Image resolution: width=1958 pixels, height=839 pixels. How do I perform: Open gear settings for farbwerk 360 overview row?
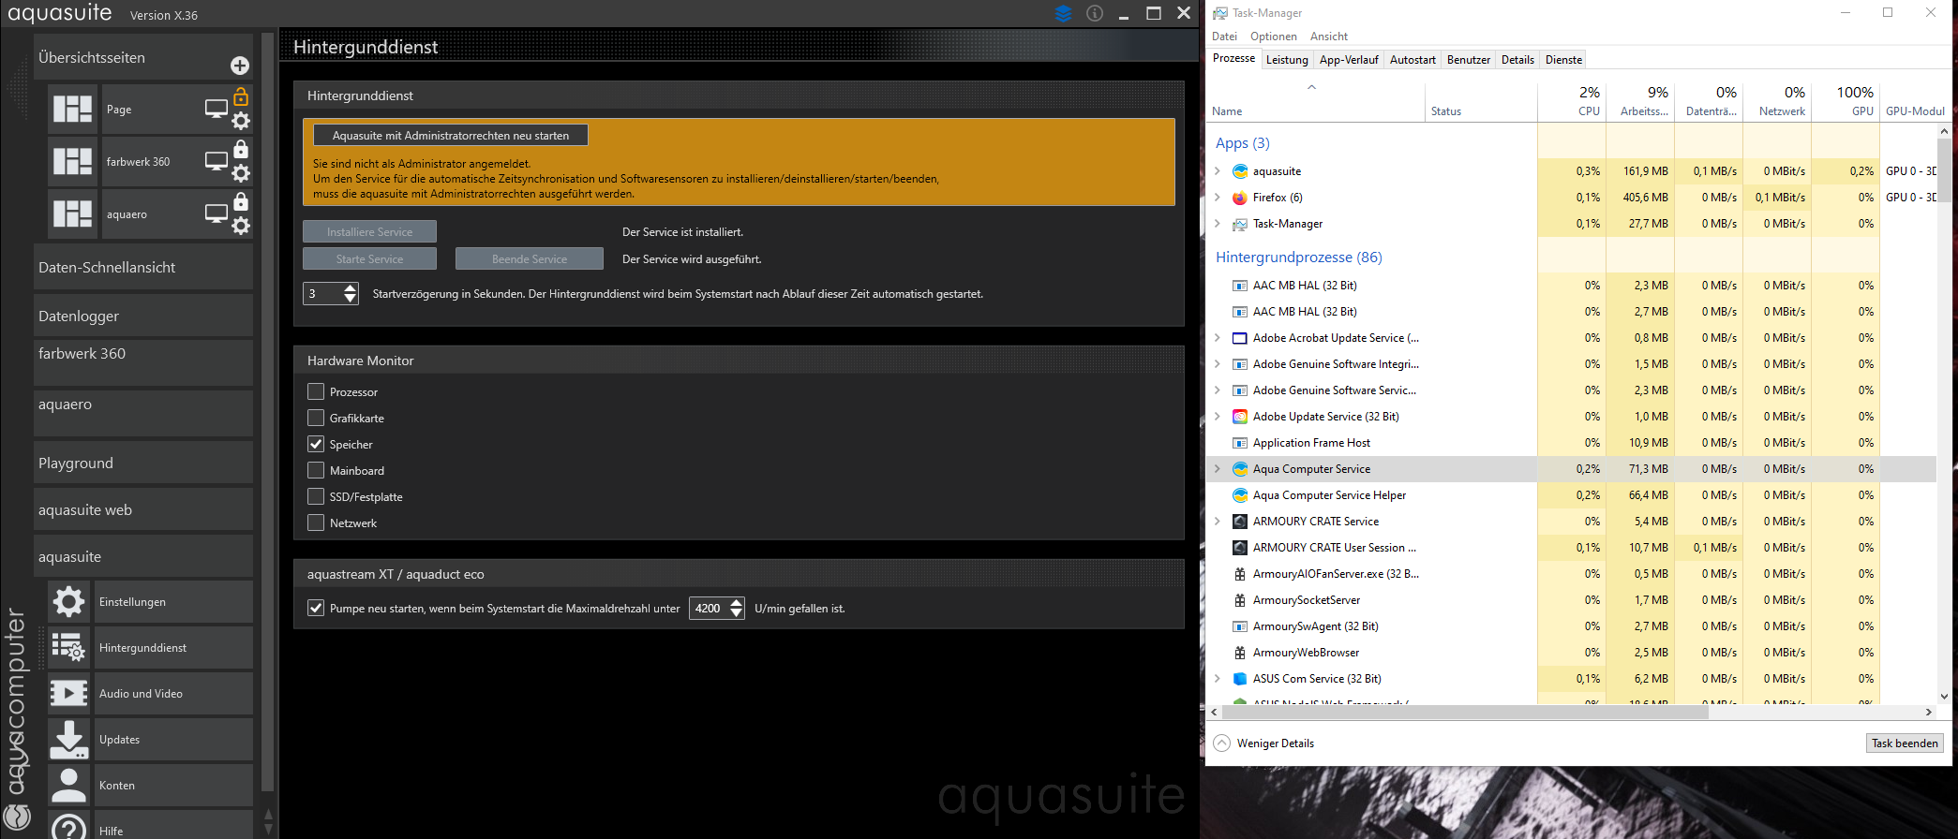pos(241,173)
